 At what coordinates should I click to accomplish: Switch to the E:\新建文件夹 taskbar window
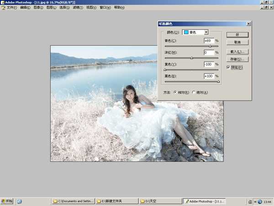point(116,201)
